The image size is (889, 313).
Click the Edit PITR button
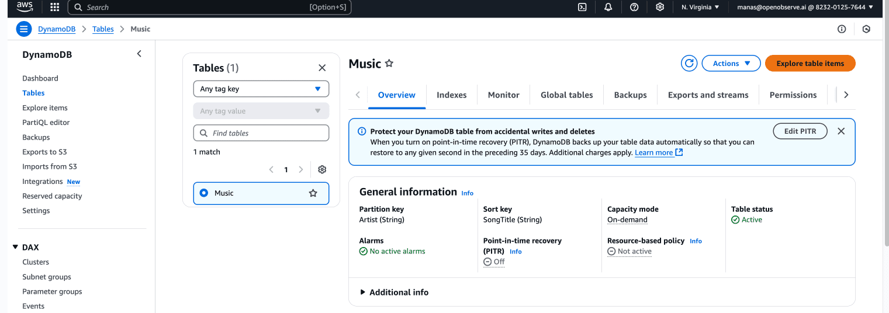tap(800, 131)
